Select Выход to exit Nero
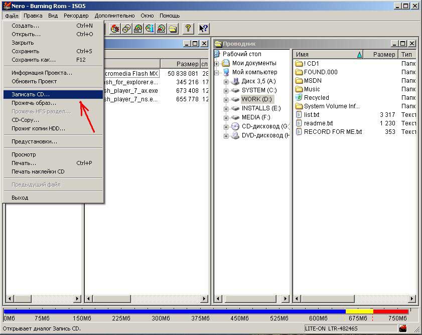The image size is (422, 335). 53,198
